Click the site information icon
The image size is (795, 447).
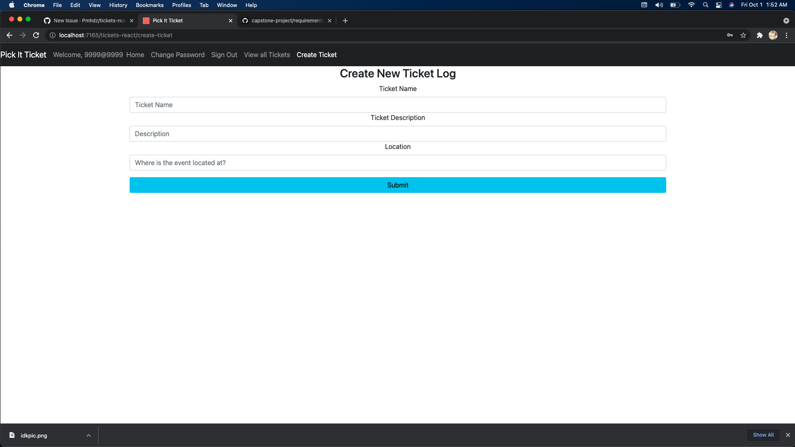[x=52, y=35]
